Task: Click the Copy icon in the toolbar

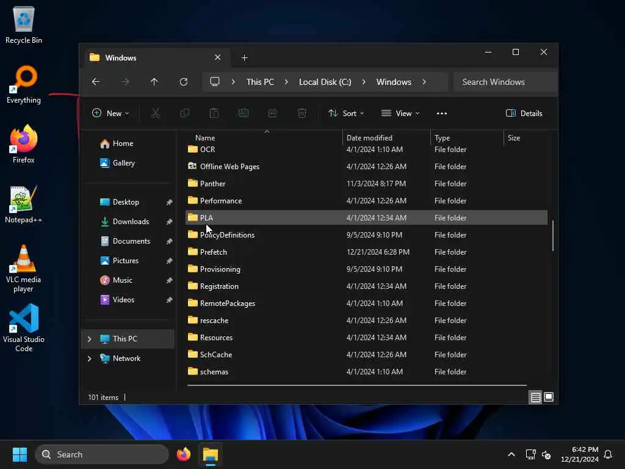Action: click(185, 113)
